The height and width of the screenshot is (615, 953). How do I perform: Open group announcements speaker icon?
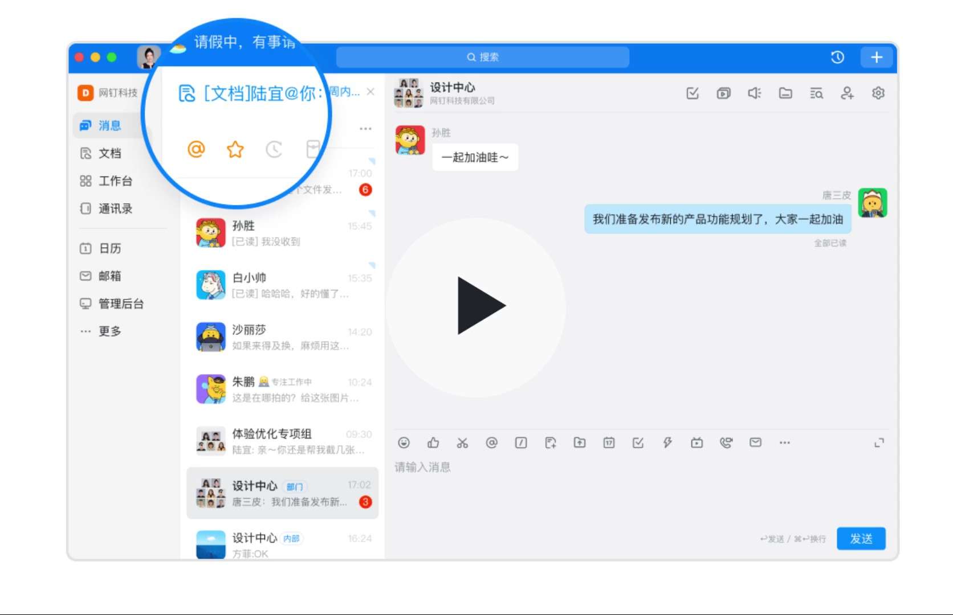coord(754,93)
